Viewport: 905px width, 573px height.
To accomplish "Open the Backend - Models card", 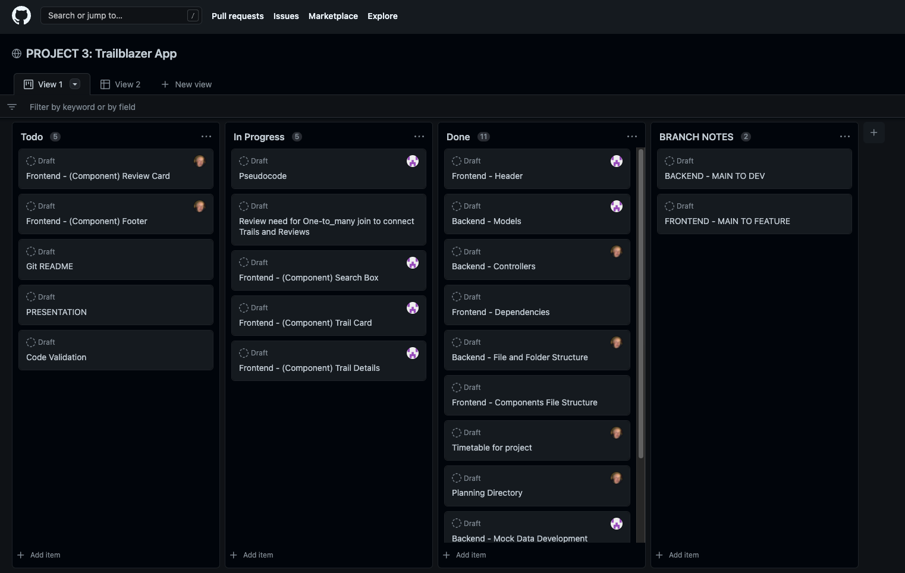I will 537,214.
